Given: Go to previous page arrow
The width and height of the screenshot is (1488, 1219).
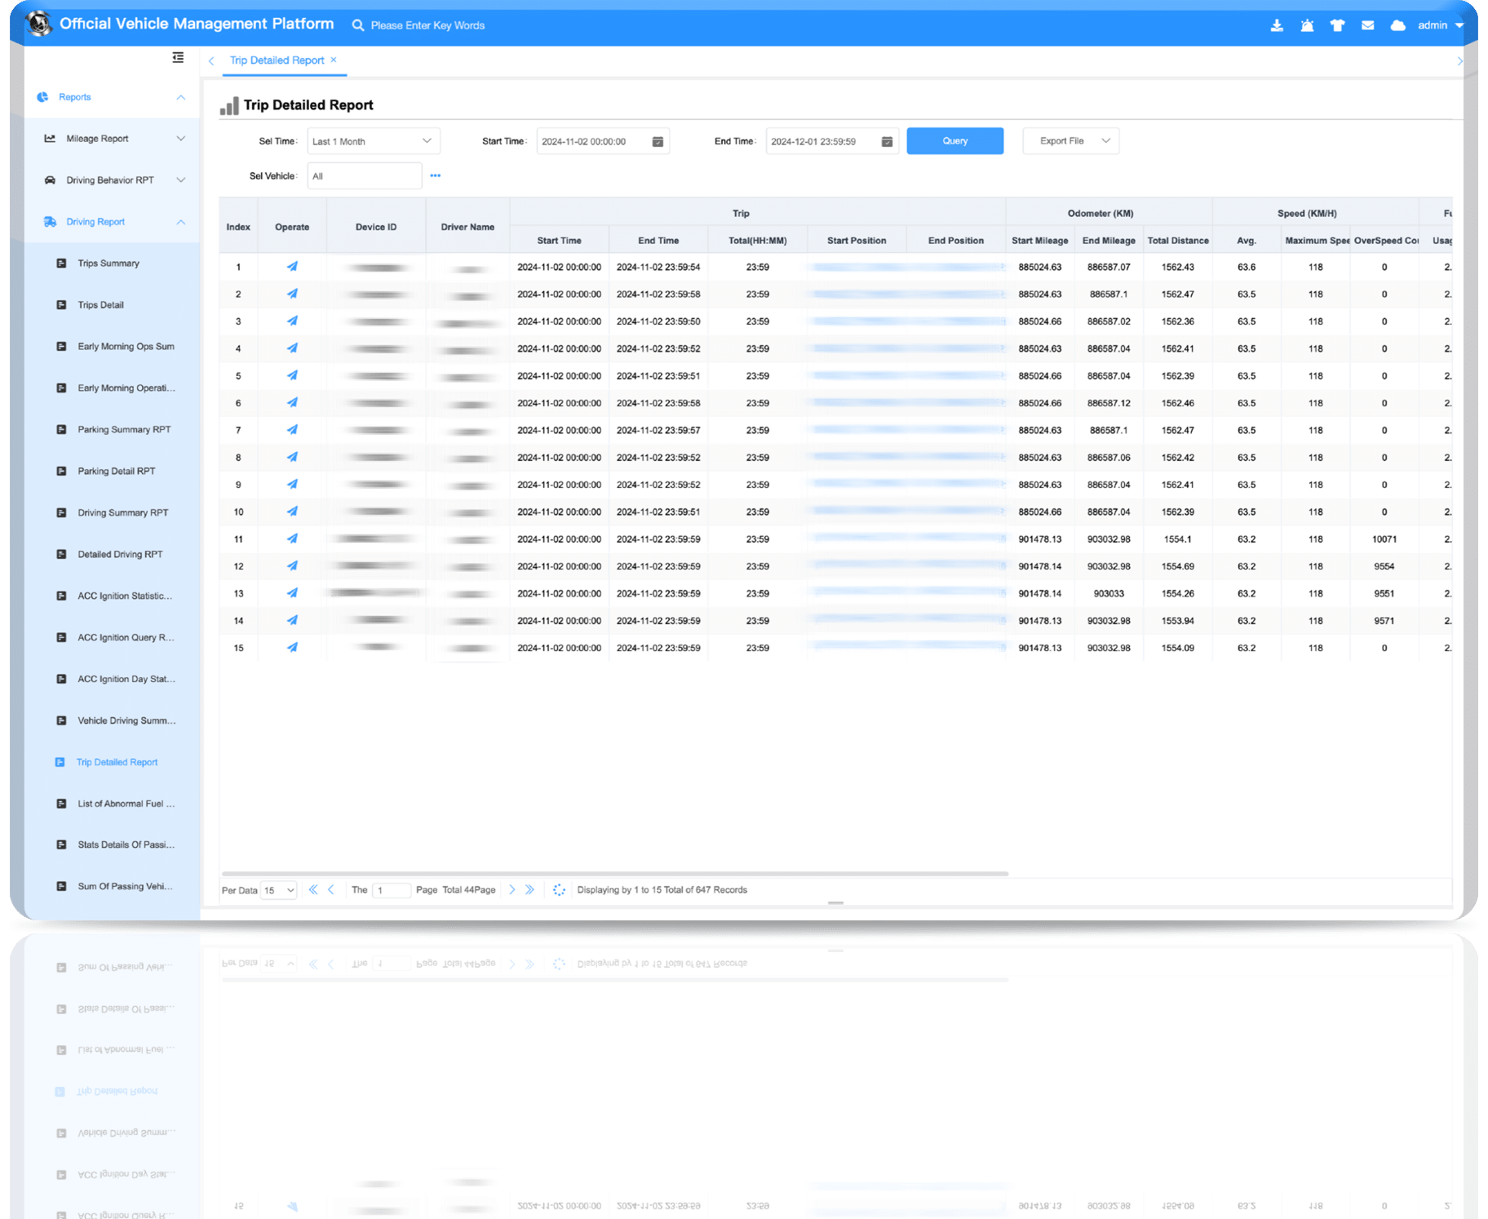Looking at the screenshot, I should click(331, 890).
